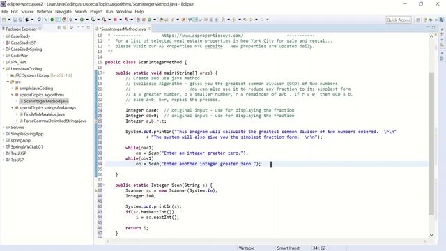Open the Edit menu

pos(14,12)
